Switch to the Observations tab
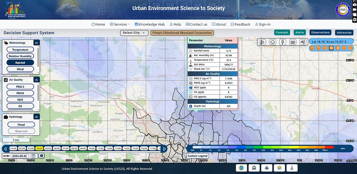The height and width of the screenshot is (174, 357). coord(320,33)
